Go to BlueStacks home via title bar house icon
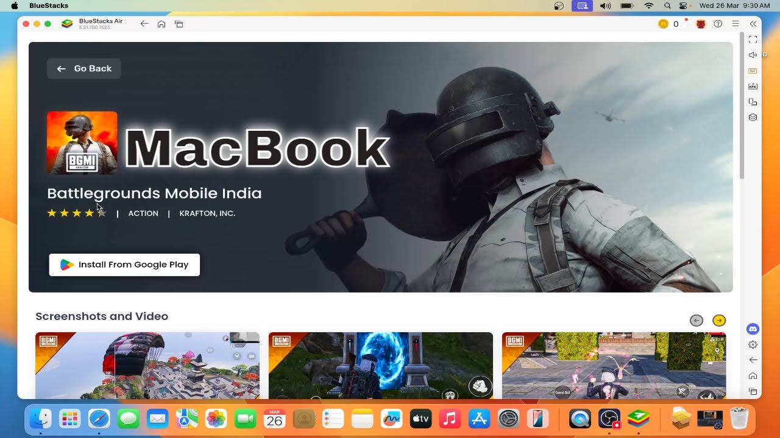The image size is (780, 438). pos(161,24)
